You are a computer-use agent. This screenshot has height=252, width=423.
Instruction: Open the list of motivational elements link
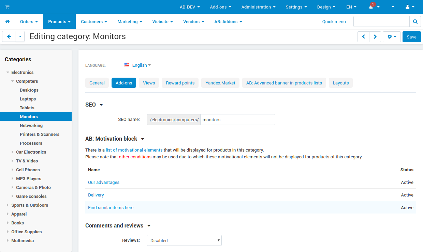tap(134, 150)
